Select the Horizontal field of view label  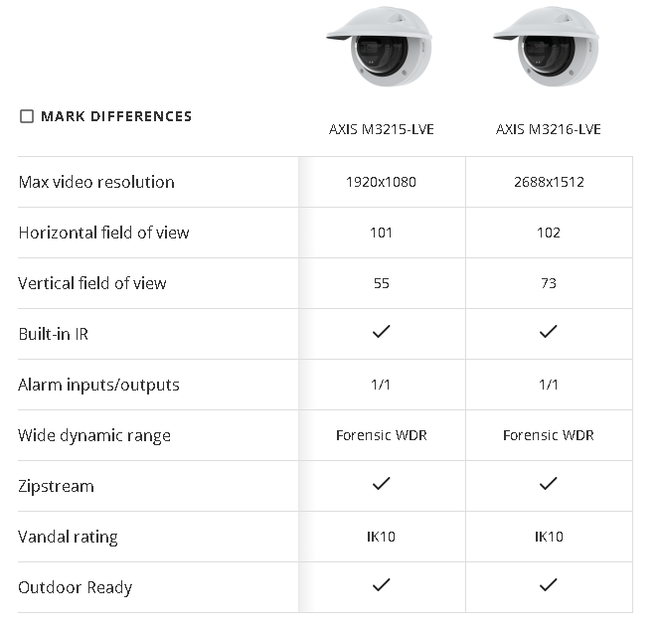[x=103, y=233]
